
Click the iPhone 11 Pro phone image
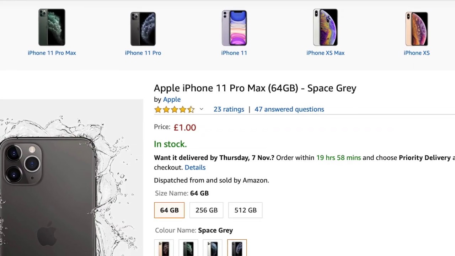click(143, 29)
